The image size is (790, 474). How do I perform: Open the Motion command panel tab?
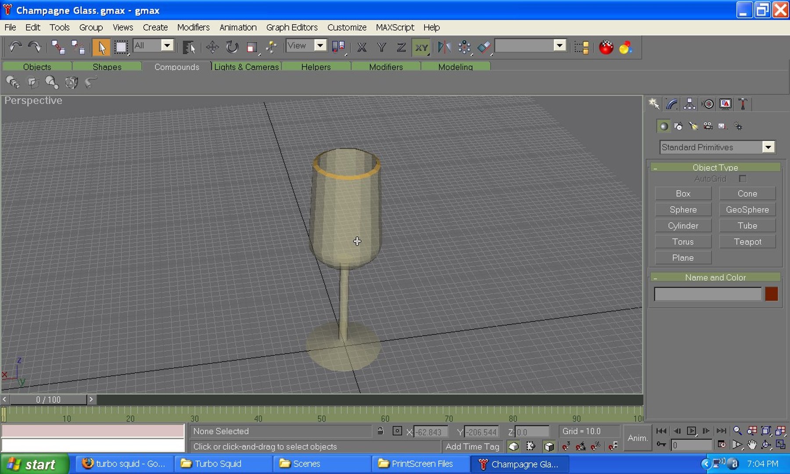(707, 104)
